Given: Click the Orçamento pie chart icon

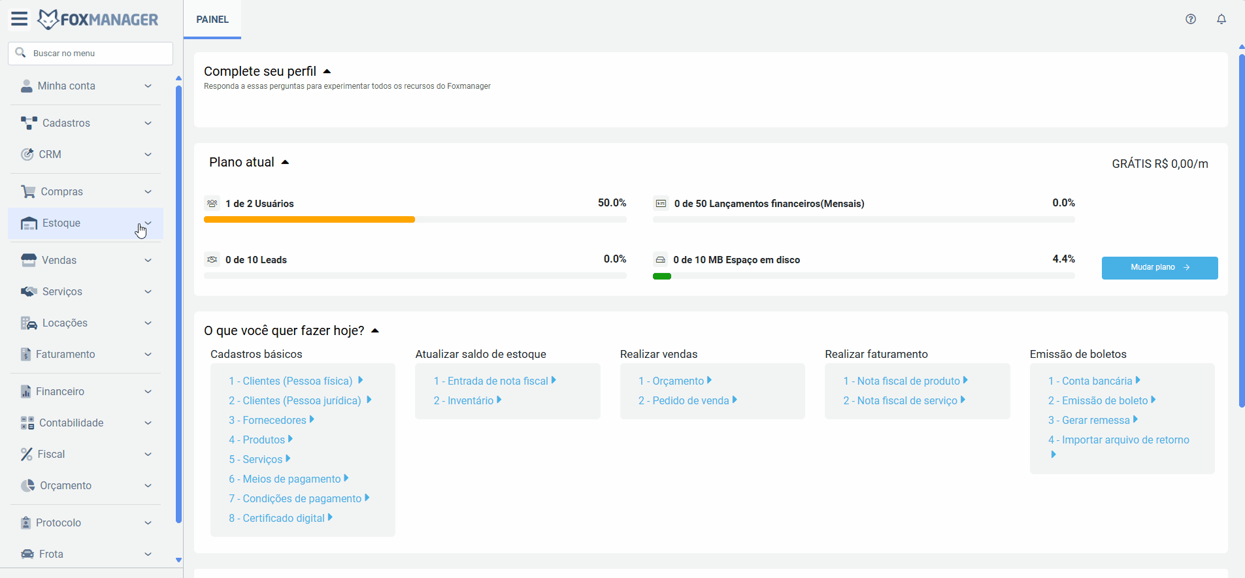Looking at the screenshot, I should click(28, 485).
